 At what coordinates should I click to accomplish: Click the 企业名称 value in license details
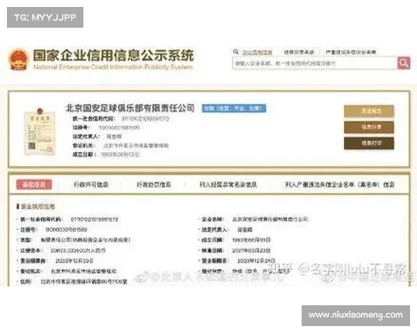coord(270,219)
